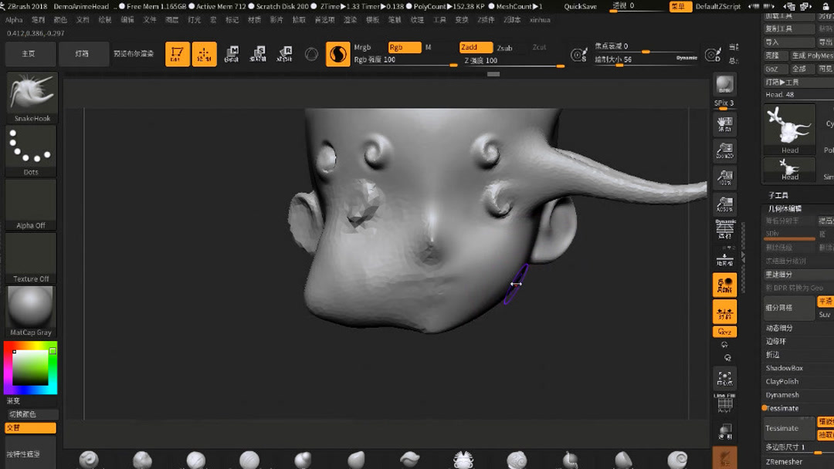
Task: Click the AAHalf antialiasing icon
Action: point(724,202)
